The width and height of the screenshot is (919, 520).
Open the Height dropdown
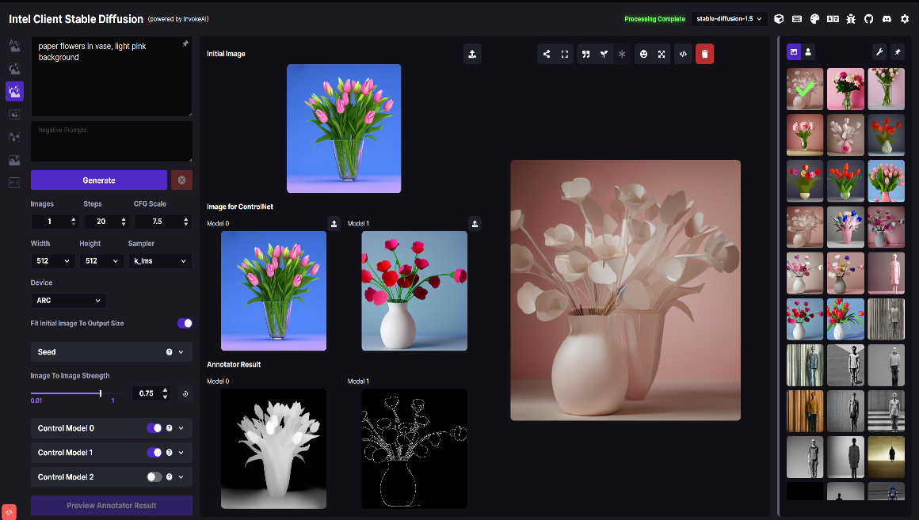(101, 260)
